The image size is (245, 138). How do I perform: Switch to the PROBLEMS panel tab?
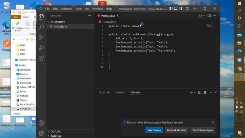tap(105, 92)
